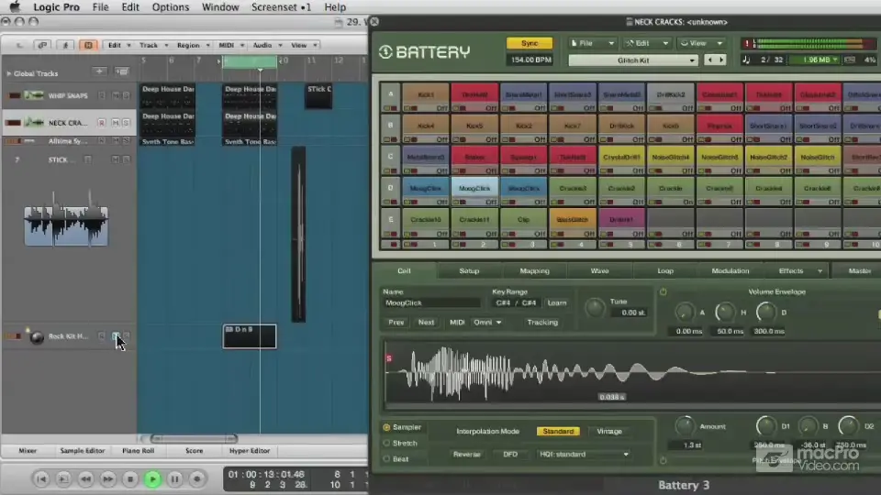Image resolution: width=881 pixels, height=495 pixels.
Task: Click the link icon in Arrange toolbar
Action: tap(42, 45)
